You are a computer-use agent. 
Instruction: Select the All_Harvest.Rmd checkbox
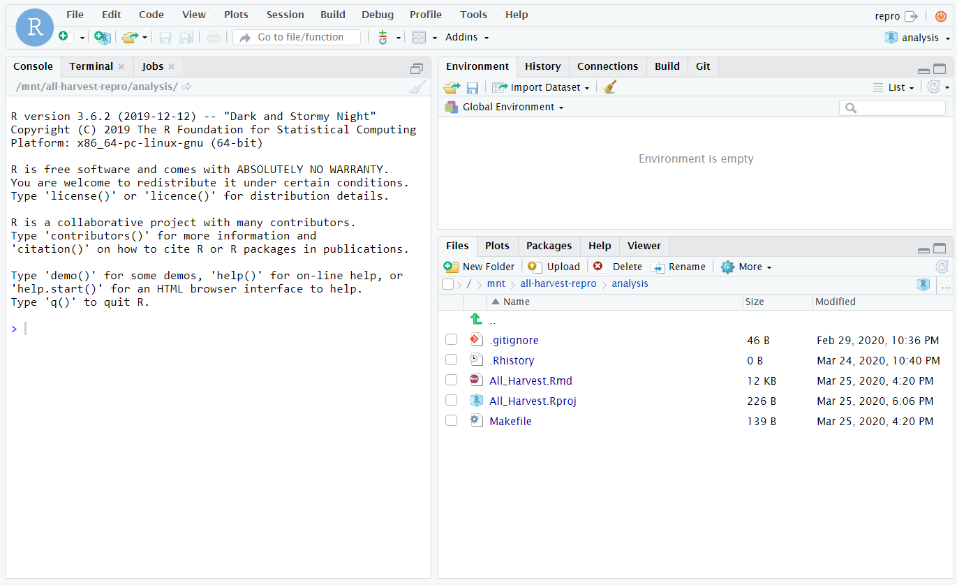(x=452, y=380)
